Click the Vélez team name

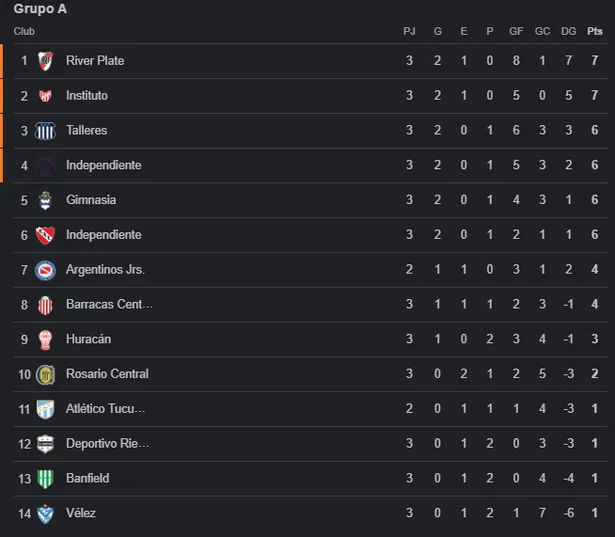(81, 513)
